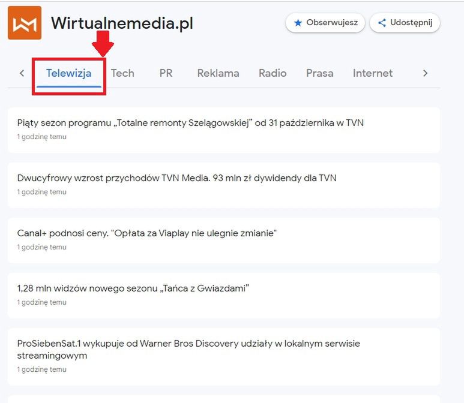The width and height of the screenshot is (464, 403).
Task: Click the Wirtualnemedia.pl title heading
Action: pyautogui.click(x=122, y=23)
